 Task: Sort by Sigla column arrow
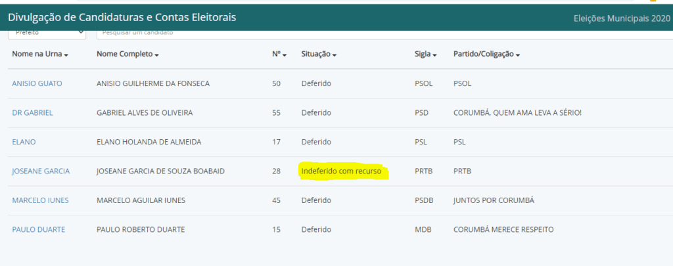point(434,55)
